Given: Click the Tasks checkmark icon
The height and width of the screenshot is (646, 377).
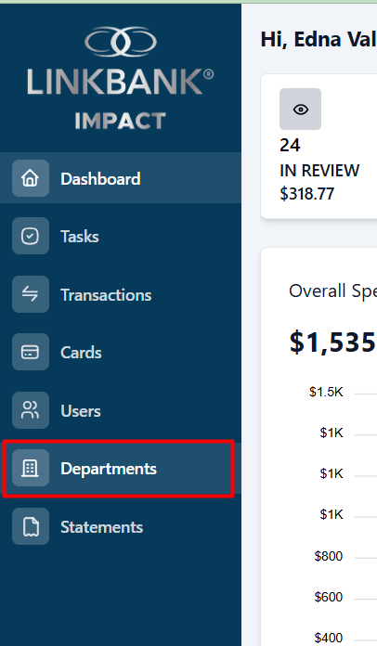Looking at the screenshot, I should click(x=31, y=236).
